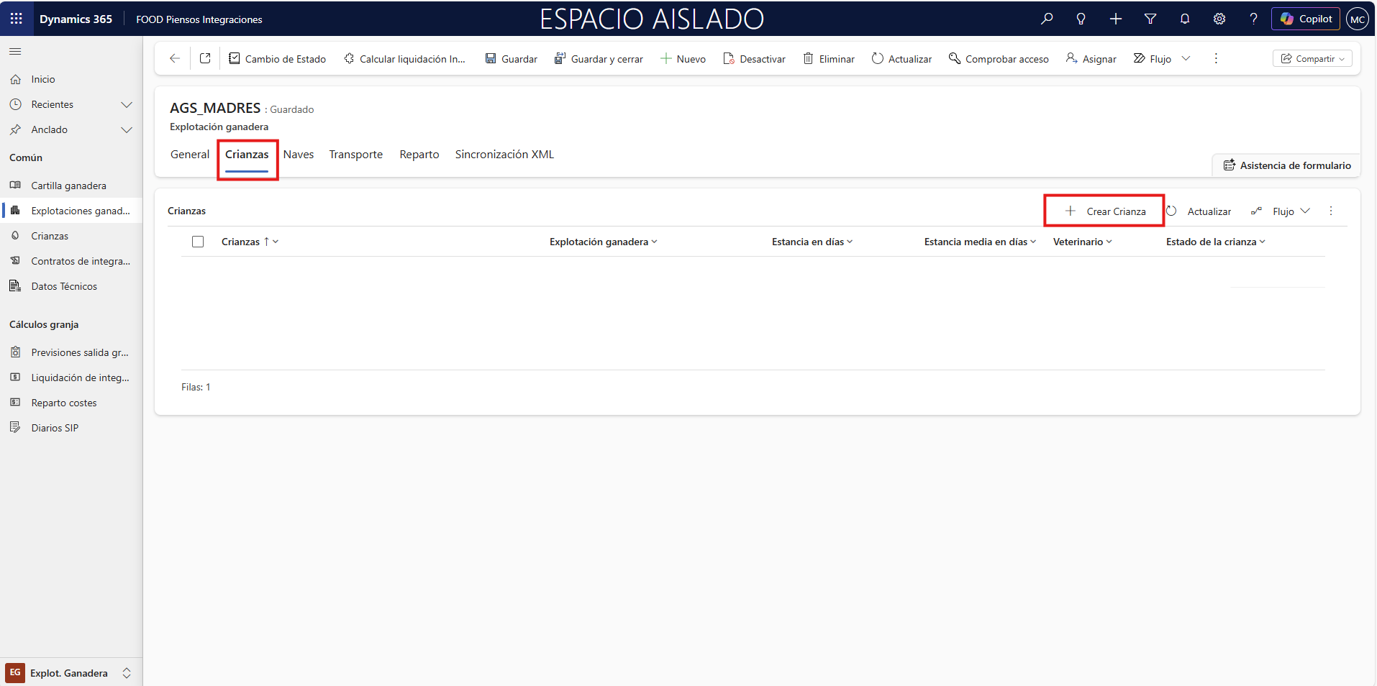Open the record in a new window icon

click(205, 58)
